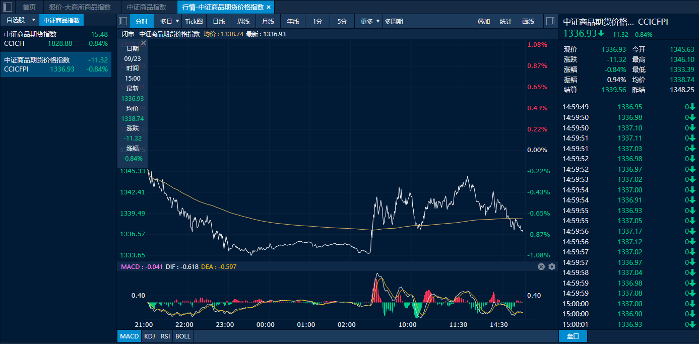Screen dimensions: 699x344
Task: Expand the 多日 period dropdown
Action: pos(177,21)
